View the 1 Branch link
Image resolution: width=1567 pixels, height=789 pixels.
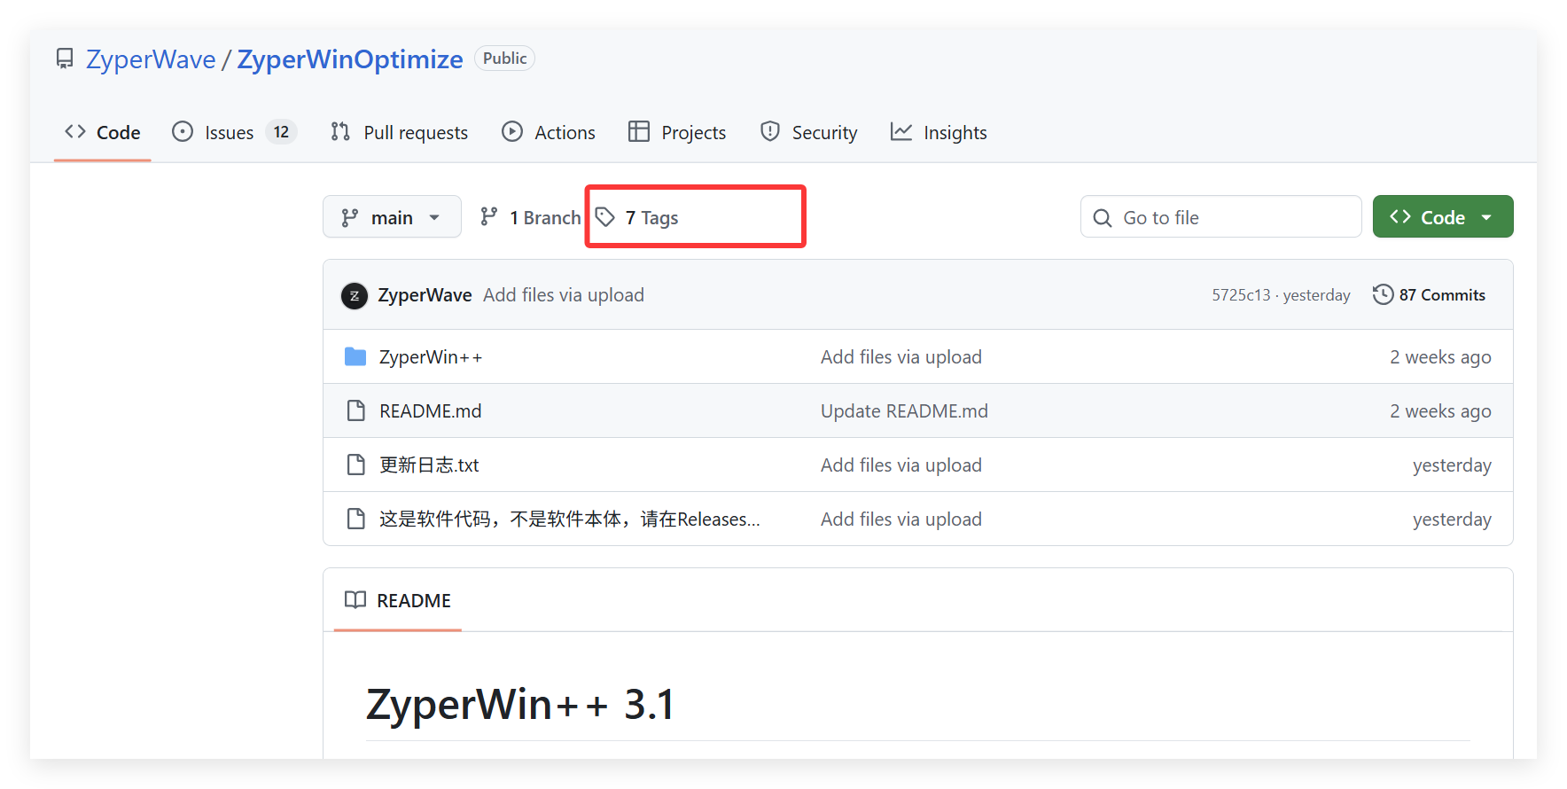531,217
